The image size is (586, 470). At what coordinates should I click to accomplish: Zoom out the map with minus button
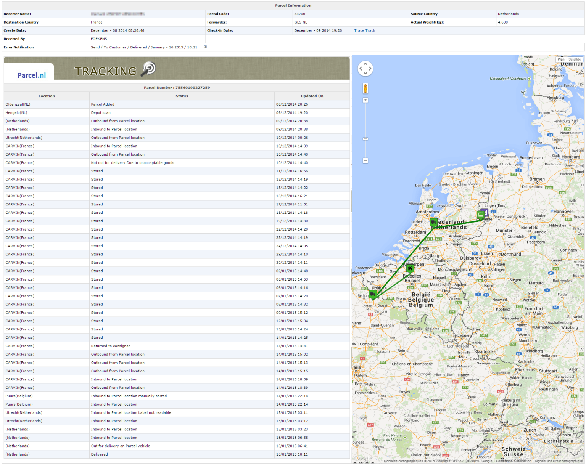pos(365,160)
